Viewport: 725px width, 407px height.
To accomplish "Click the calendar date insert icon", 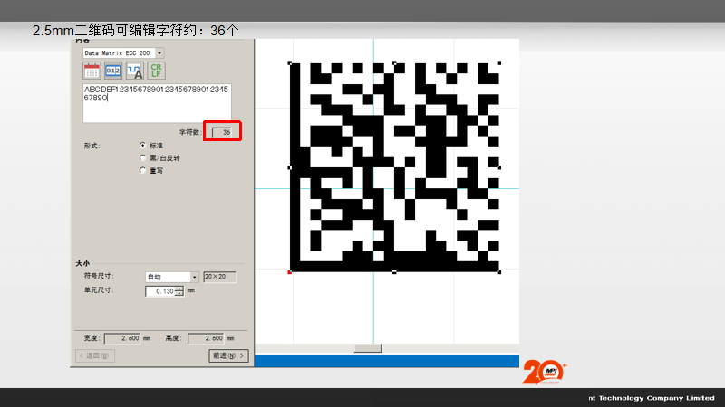I will click(92, 71).
